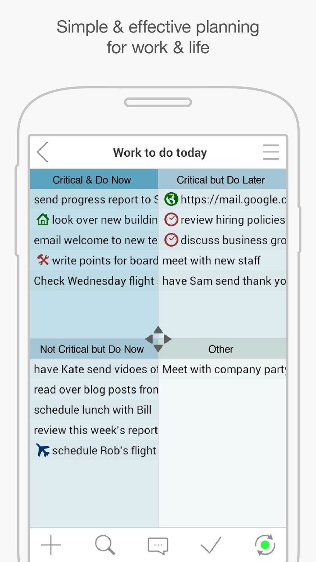Select task meet with new staff

(211, 260)
